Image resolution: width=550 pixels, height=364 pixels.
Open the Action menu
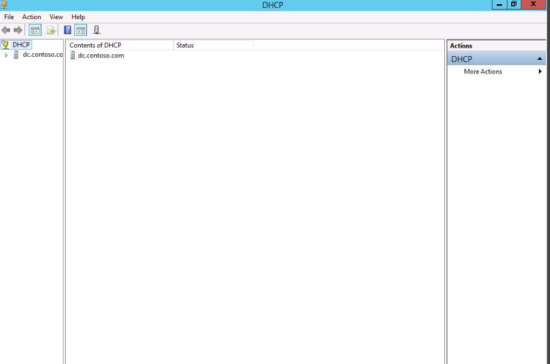[x=32, y=17]
